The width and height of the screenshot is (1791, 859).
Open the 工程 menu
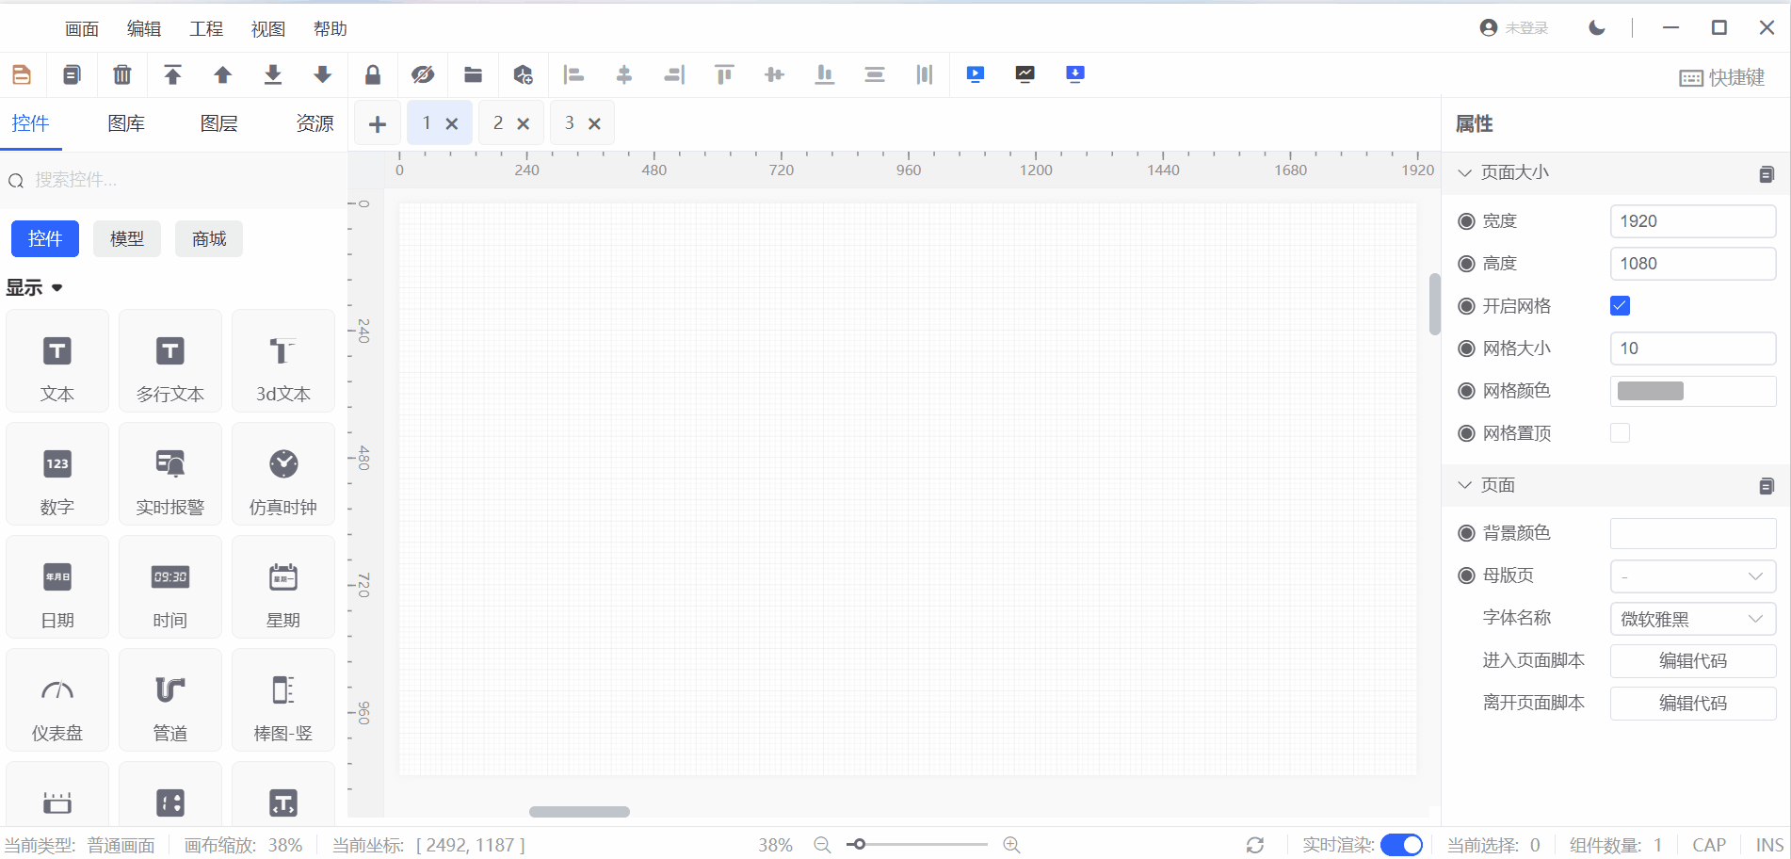coord(205,28)
